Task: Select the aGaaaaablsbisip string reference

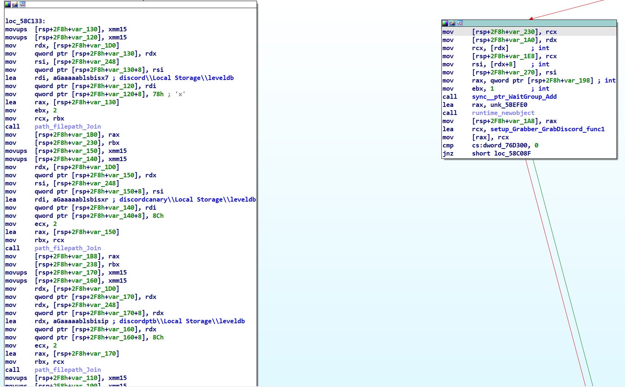Action: click(x=81, y=321)
